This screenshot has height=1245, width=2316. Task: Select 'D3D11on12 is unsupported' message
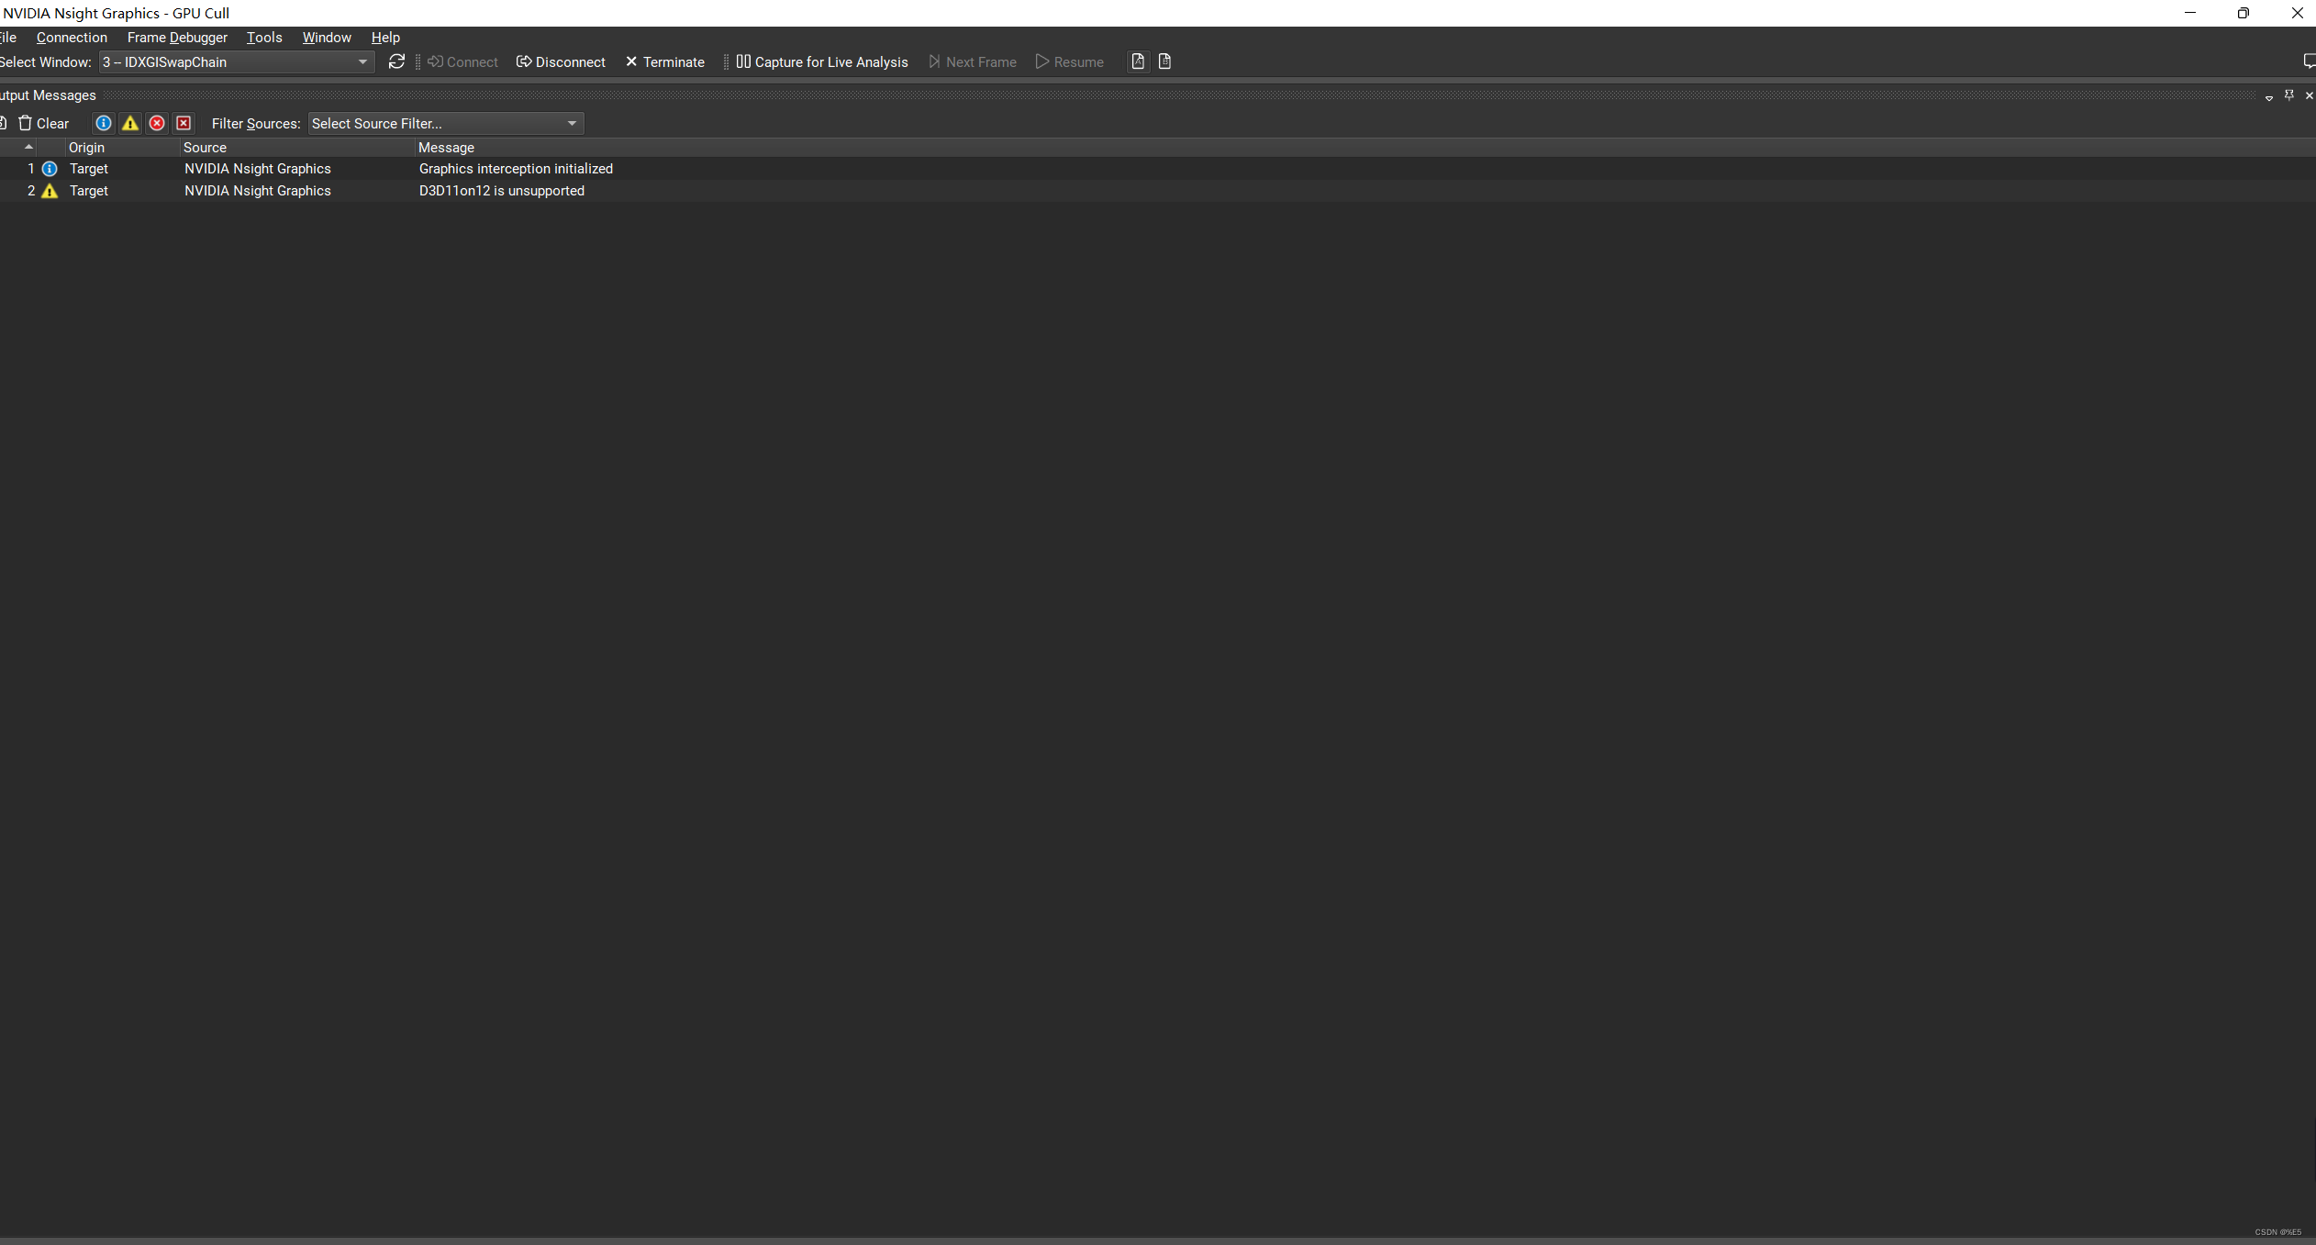tap(501, 191)
